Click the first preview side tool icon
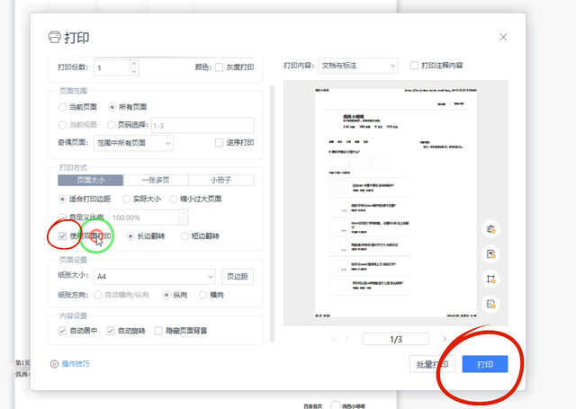The image size is (576, 409). click(x=491, y=229)
